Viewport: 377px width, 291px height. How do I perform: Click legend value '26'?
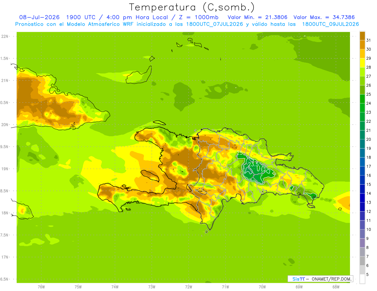pyautogui.click(x=369, y=85)
